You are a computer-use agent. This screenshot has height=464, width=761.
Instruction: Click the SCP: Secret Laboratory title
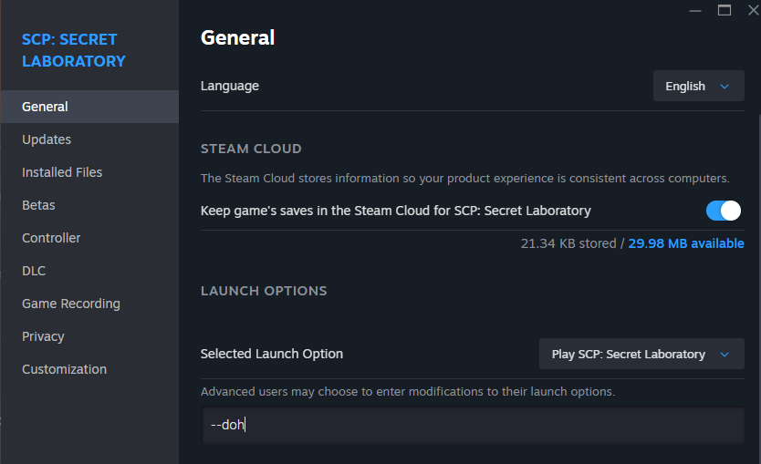pyautogui.click(x=74, y=50)
